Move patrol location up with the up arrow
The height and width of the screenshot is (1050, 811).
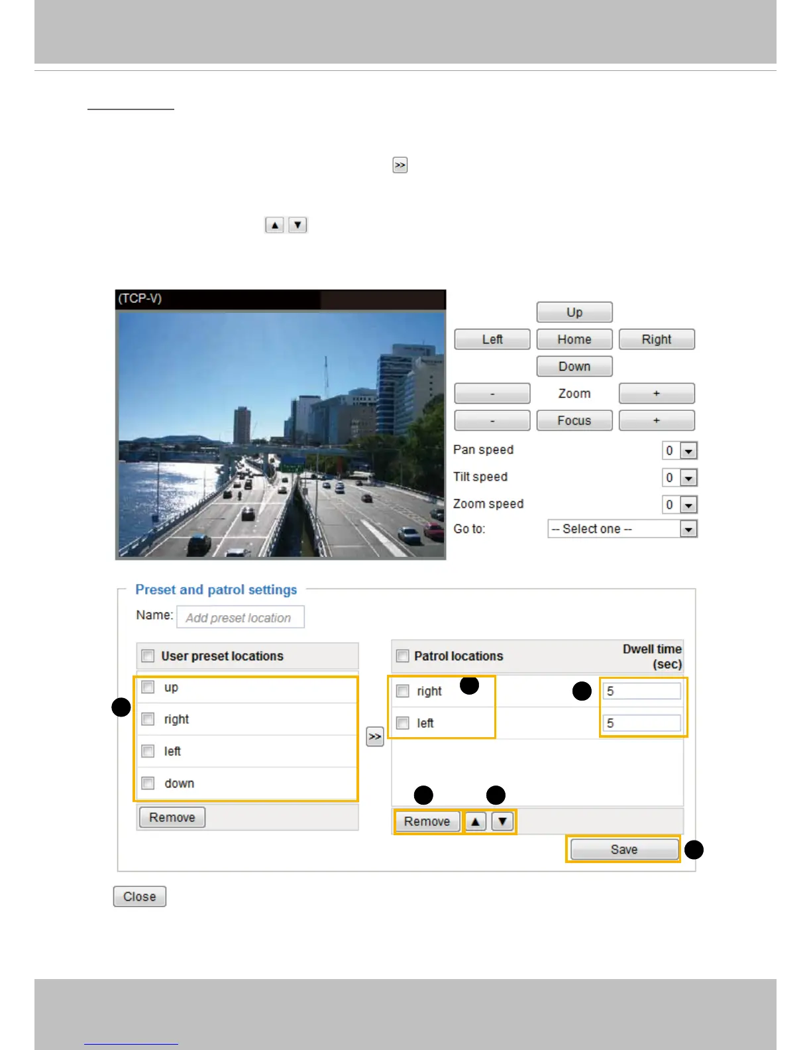coord(475,822)
